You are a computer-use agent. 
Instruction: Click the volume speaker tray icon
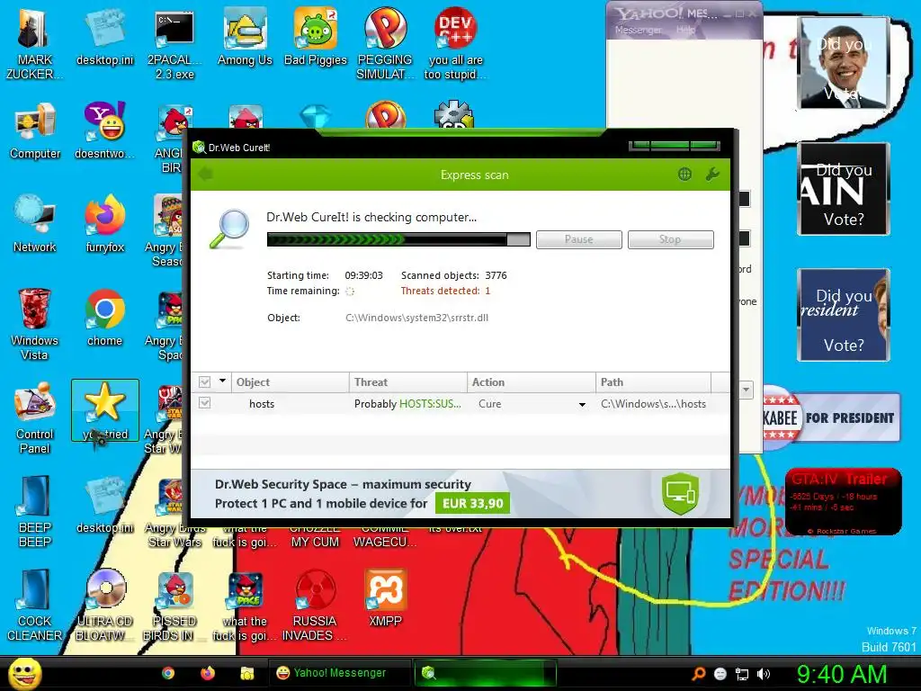point(764,674)
